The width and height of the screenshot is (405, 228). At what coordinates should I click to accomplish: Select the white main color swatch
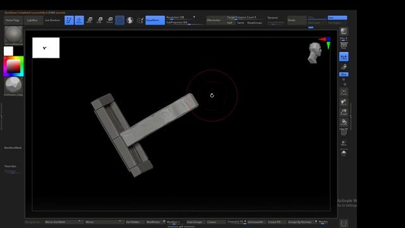(8, 51)
